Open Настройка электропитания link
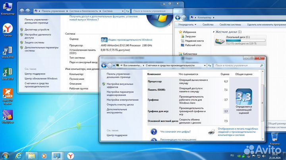 122,100
